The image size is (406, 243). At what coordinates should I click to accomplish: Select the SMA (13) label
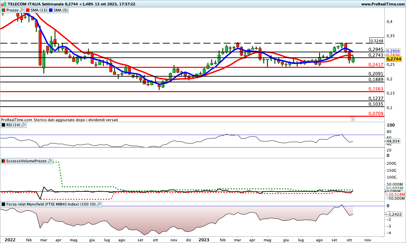[x=39, y=10]
